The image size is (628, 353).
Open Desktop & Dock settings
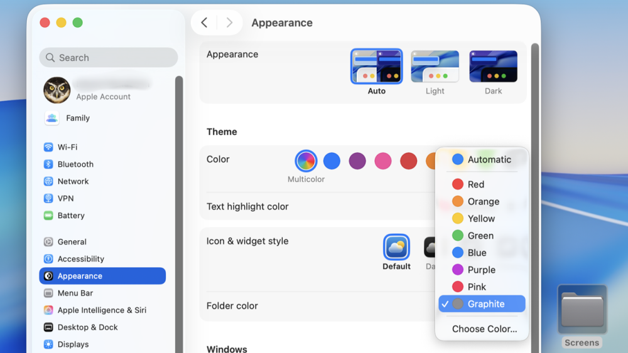click(87, 327)
